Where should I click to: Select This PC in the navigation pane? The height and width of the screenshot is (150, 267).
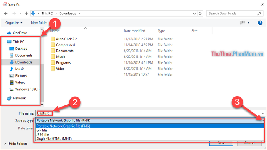19,42
